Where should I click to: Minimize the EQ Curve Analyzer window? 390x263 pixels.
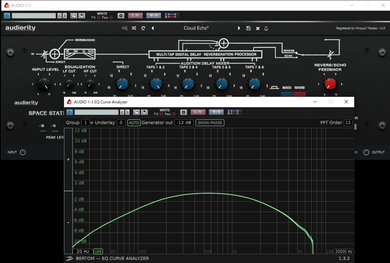click(x=315, y=102)
